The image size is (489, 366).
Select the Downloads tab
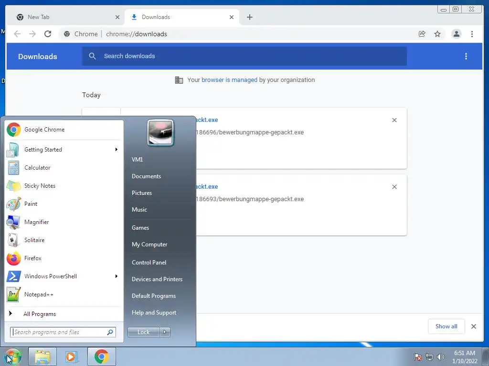(181, 17)
